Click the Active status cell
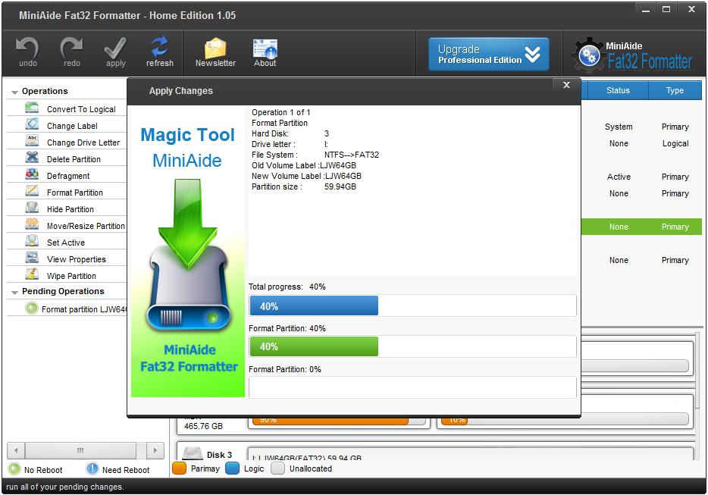Viewport: 708px width, 495px height. (x=619, y=177)
